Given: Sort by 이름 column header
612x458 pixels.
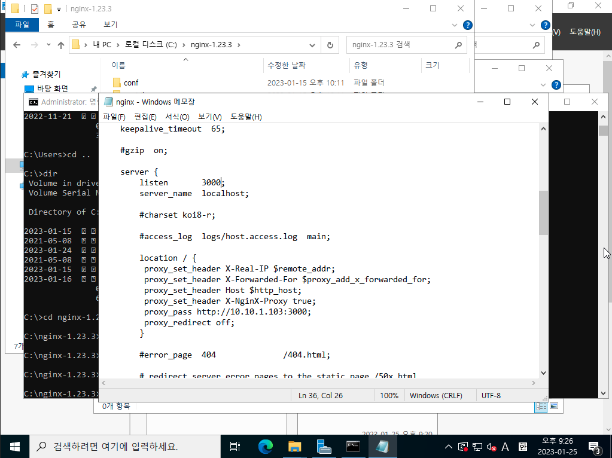Looking at the screenshot, I should pyautogui.click(x=118, y=65).
